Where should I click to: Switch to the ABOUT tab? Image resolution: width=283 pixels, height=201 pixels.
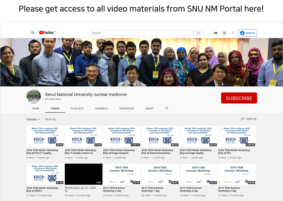pos(149,108)
